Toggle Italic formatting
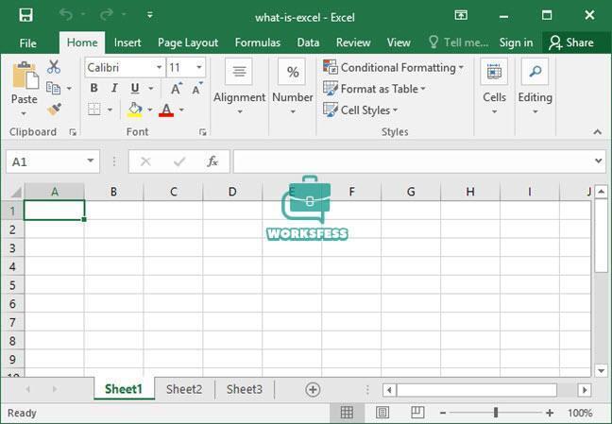Image resolution: width=612 pixels, height=424 pixels. click(114, 88)
